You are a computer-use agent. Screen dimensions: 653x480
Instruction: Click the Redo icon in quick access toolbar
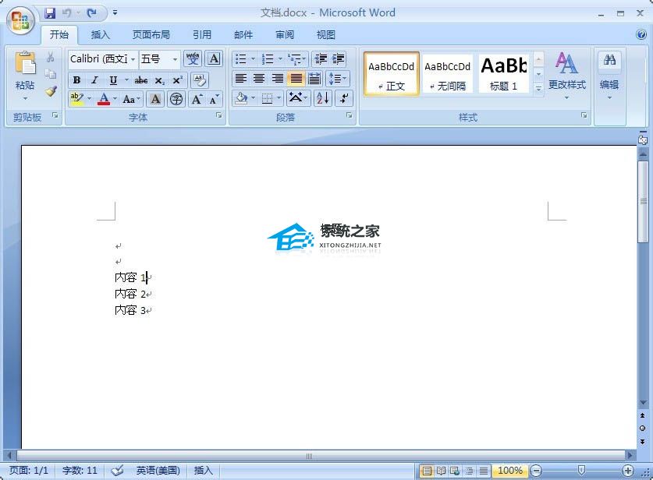pos(91,13)
